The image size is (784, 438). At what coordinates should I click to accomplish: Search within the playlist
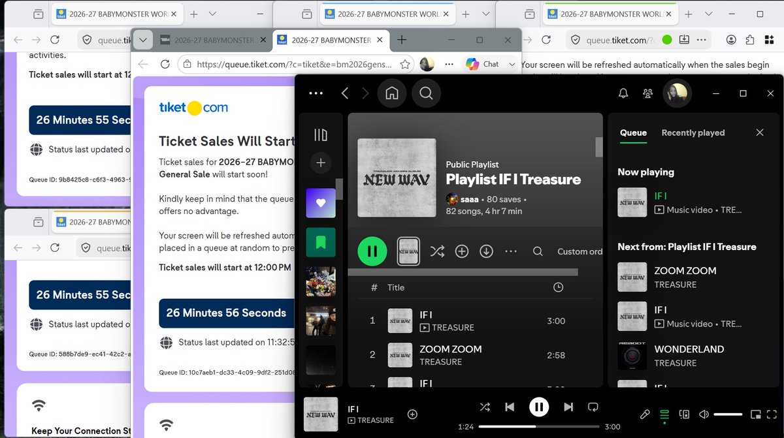click(x=538, y=251)
